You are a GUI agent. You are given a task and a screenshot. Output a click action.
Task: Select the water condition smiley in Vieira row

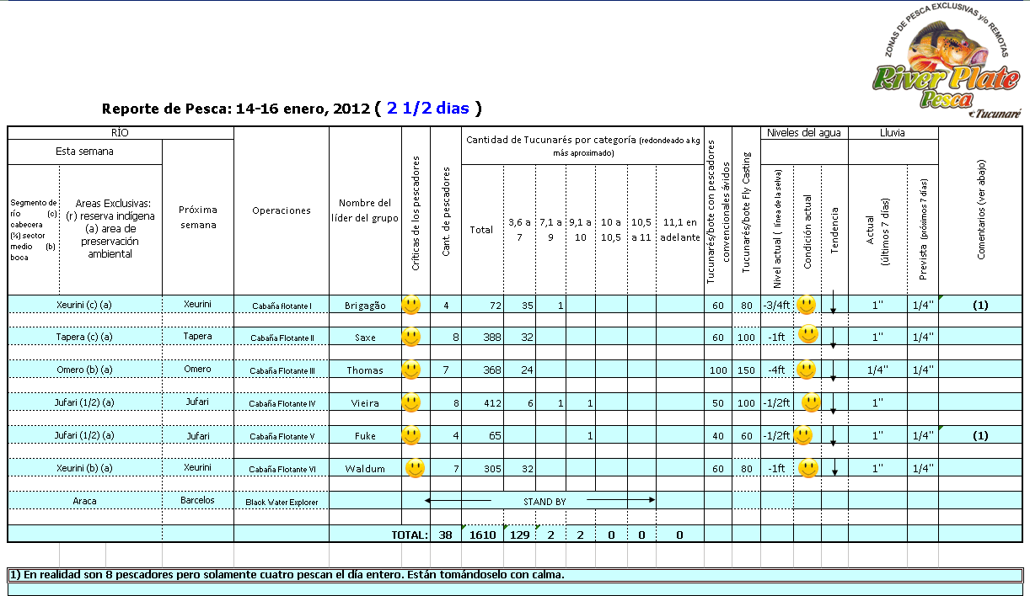click(x=811, y=402)
